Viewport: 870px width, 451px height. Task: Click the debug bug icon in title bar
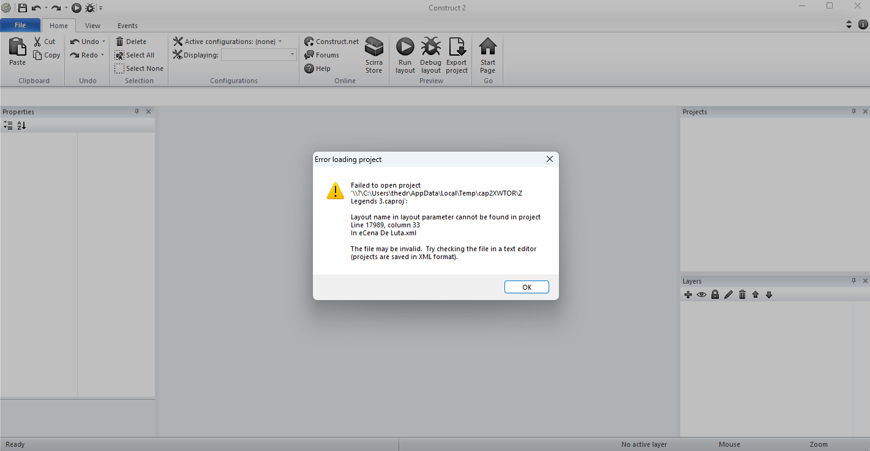pos(90,8)
